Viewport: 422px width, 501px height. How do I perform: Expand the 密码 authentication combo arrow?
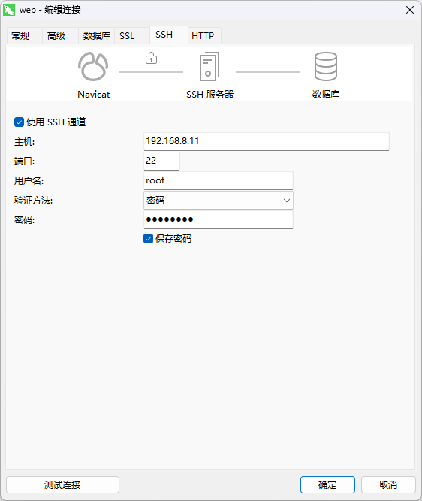point(287,201)
